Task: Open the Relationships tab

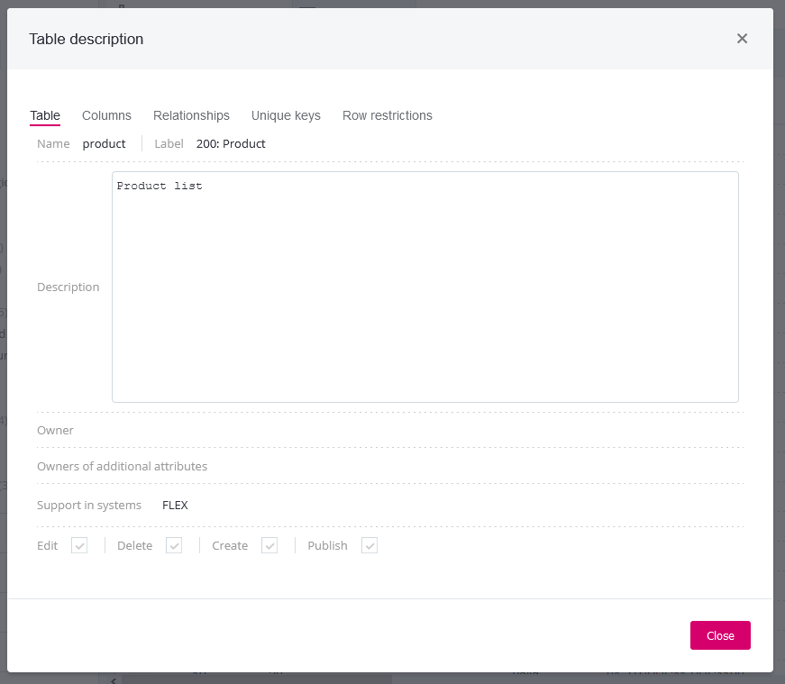Action: pyautogui.click(x=191, y=115)
